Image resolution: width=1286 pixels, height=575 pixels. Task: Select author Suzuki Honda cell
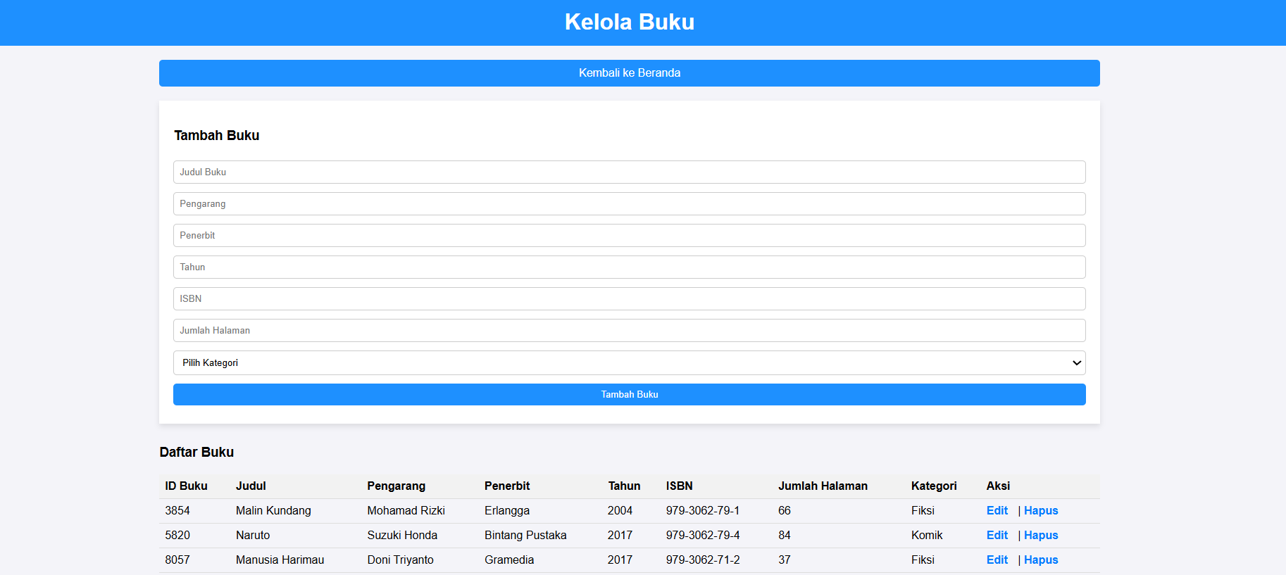point(402,535)
